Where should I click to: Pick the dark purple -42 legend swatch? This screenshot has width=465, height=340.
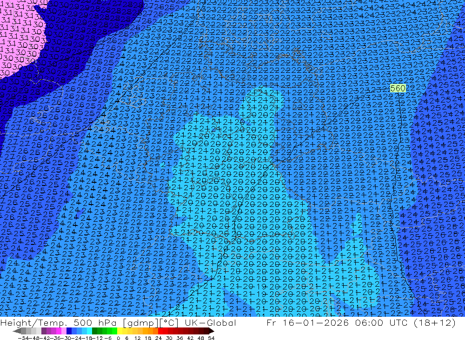point(44,331)
